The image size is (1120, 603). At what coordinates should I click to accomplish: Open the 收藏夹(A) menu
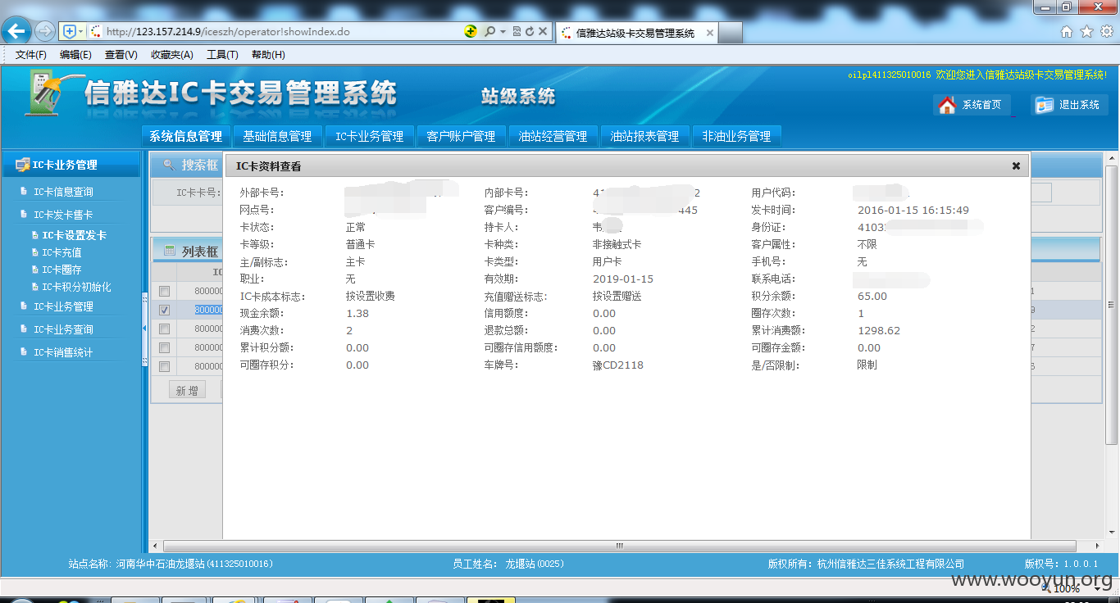pyautogui.click(x=171, y=54)
